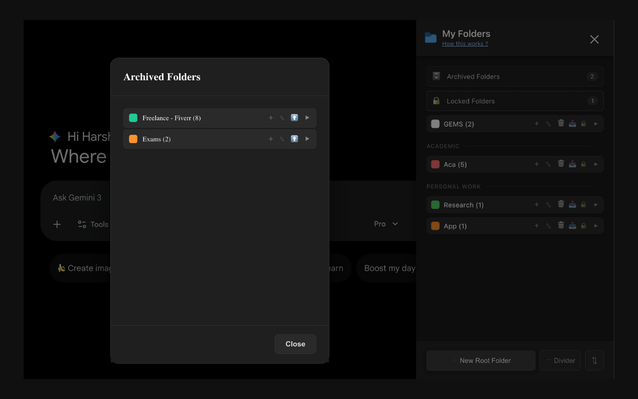638x399 pixels.
Task: Toggle archive on the App folder
Action: pos(572,225)
